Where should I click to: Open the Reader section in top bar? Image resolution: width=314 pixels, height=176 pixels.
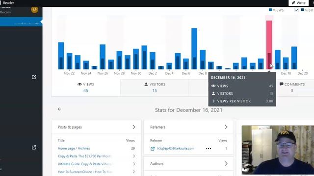coord(8,3)
